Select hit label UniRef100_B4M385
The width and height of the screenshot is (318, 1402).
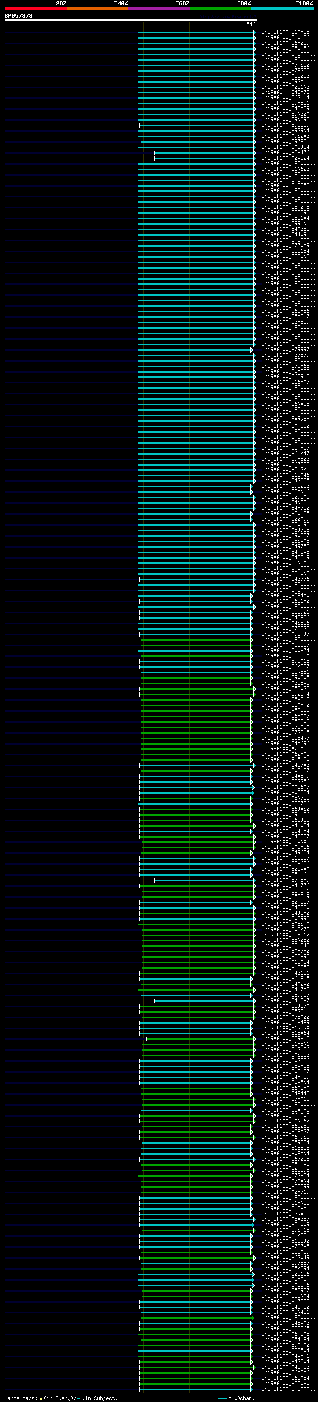[285, 229]
